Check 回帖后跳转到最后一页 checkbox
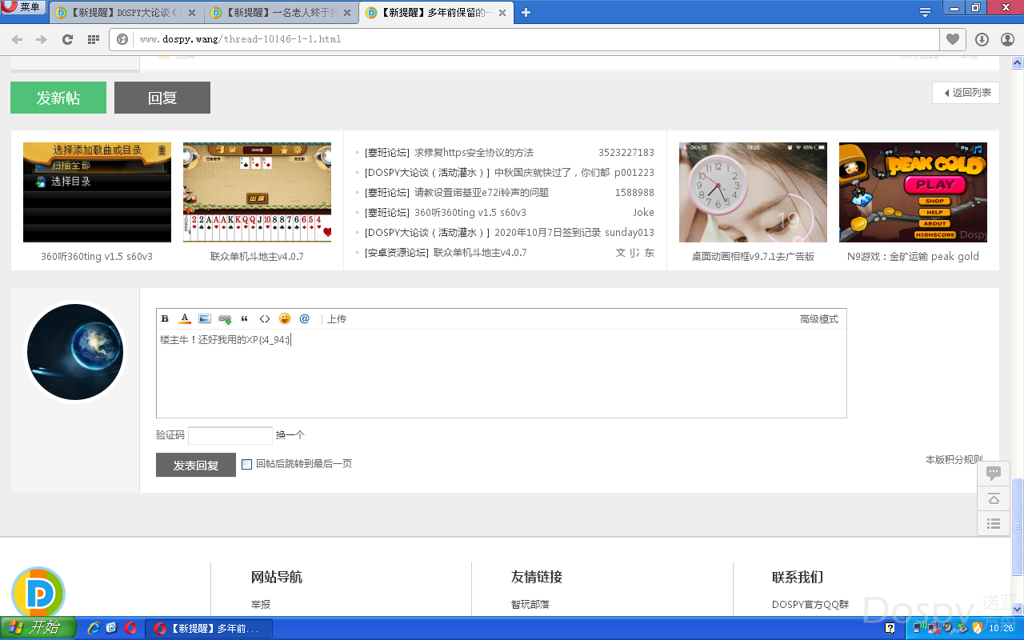This screenshot has width=1024, height=640. [246, 464]
